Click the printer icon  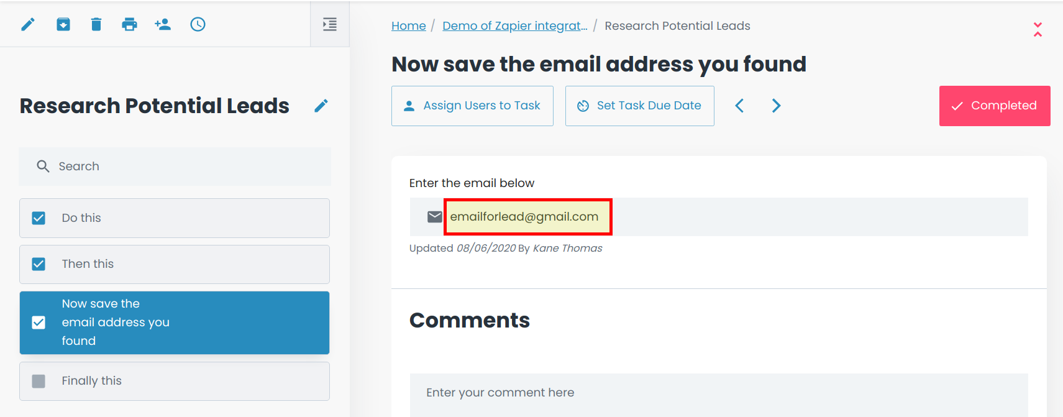[x=129, y=24]
